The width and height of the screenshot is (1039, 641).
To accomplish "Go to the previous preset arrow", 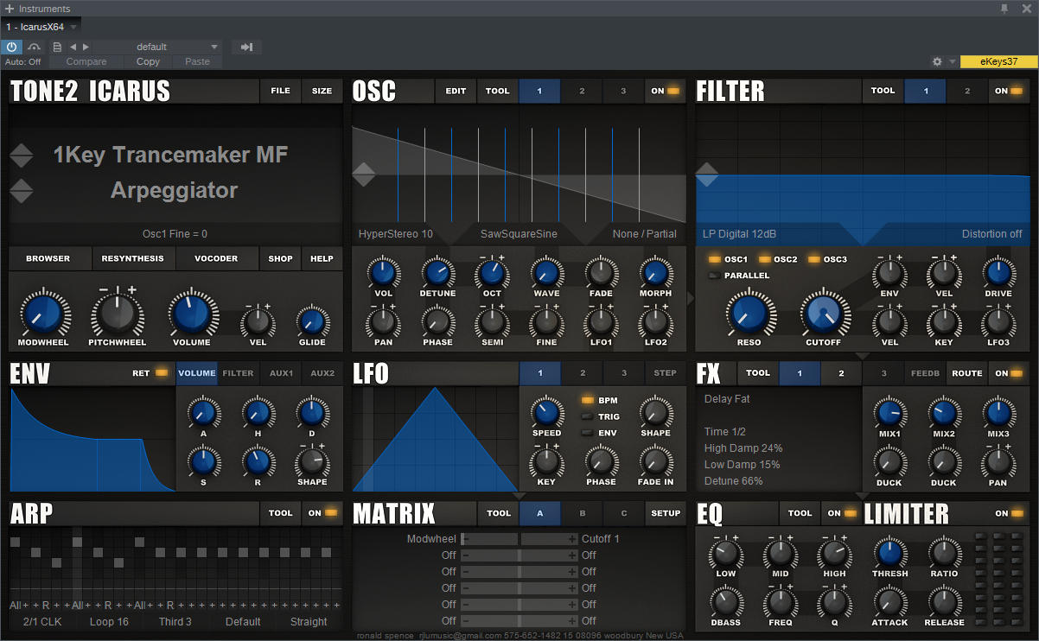I will point(73,47).
